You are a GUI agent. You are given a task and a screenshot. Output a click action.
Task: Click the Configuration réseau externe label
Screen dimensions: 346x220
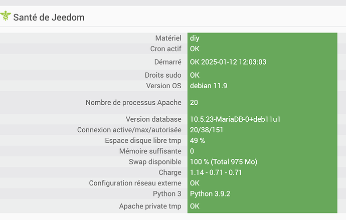click(x=135, y=183)
